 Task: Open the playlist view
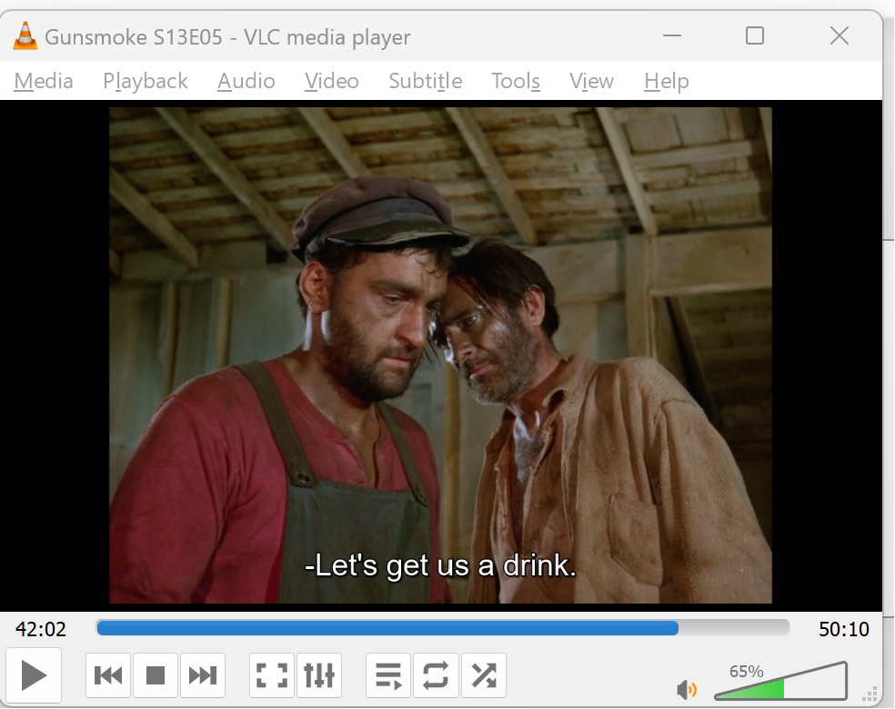coord(388,675)
